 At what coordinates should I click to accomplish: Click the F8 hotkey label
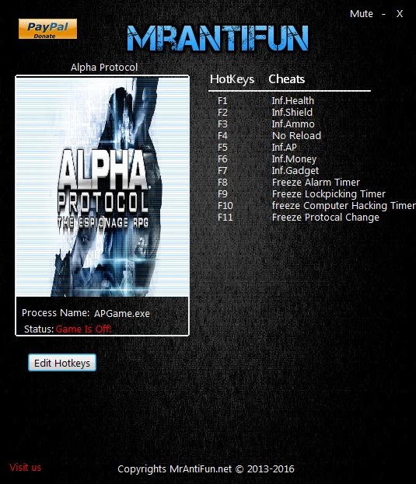222,183
